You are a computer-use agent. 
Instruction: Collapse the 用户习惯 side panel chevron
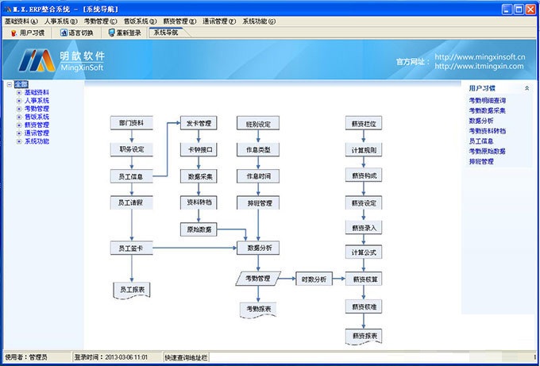click(526, 88)
